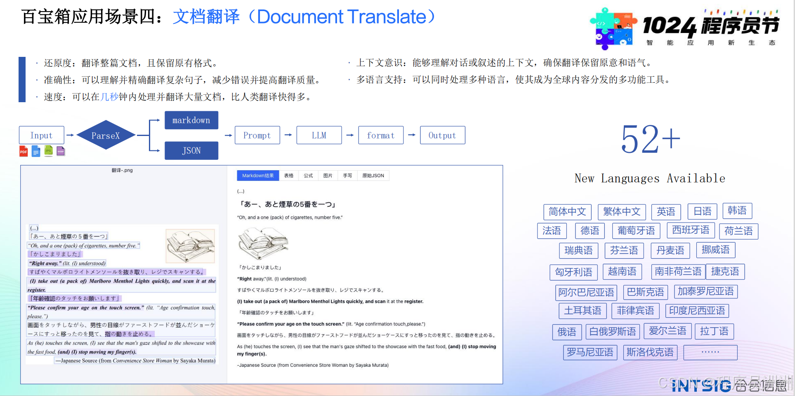Click the Japanese Source citation in result
Viewport: 795px width, 396px height.
click(x=313, y=365)
